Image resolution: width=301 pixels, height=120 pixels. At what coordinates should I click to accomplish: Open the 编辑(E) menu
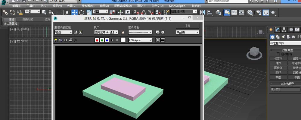tap(17, 6)
